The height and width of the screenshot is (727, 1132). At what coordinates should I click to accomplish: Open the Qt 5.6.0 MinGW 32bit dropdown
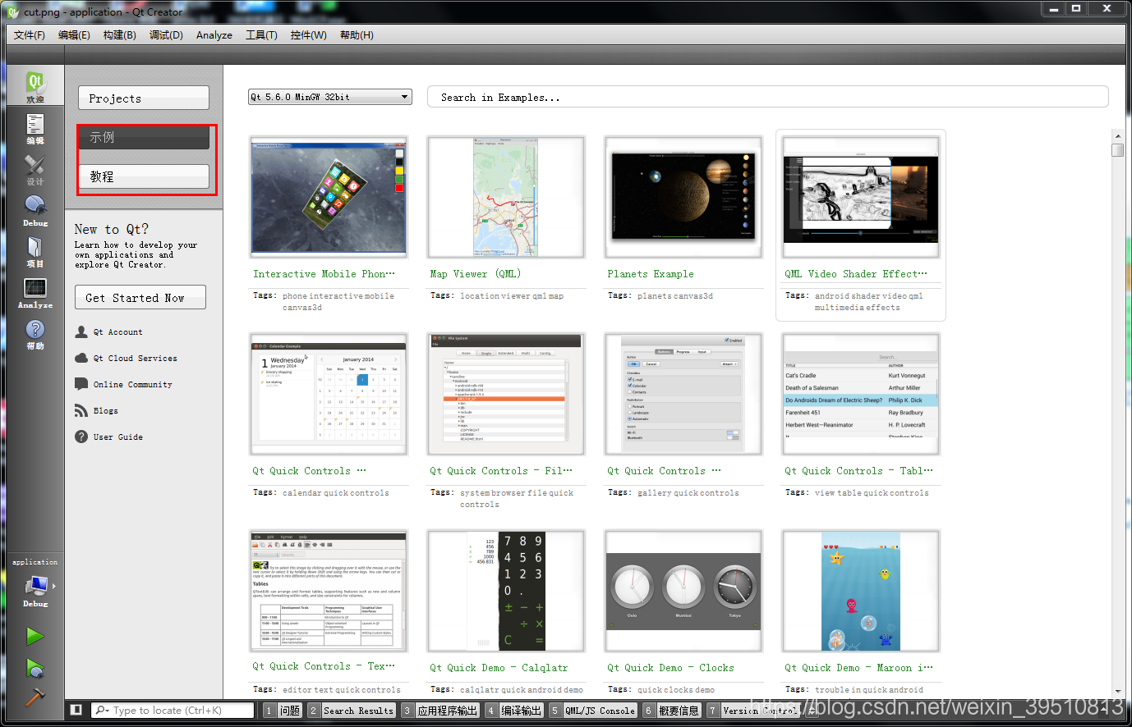(x=329, y=97)
